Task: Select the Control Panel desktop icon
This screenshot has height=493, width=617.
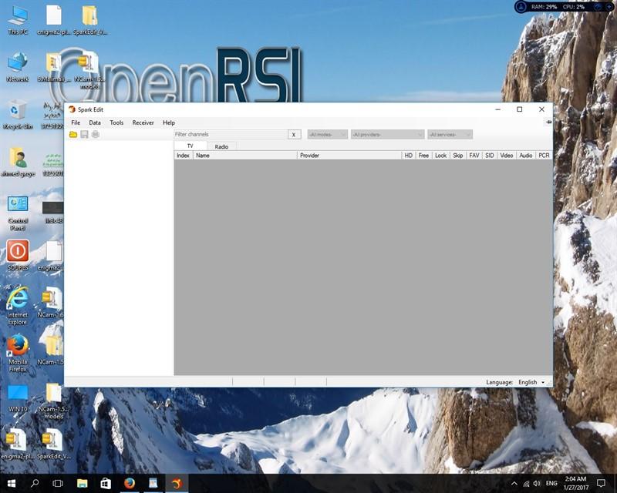Action: coord(18,213)
